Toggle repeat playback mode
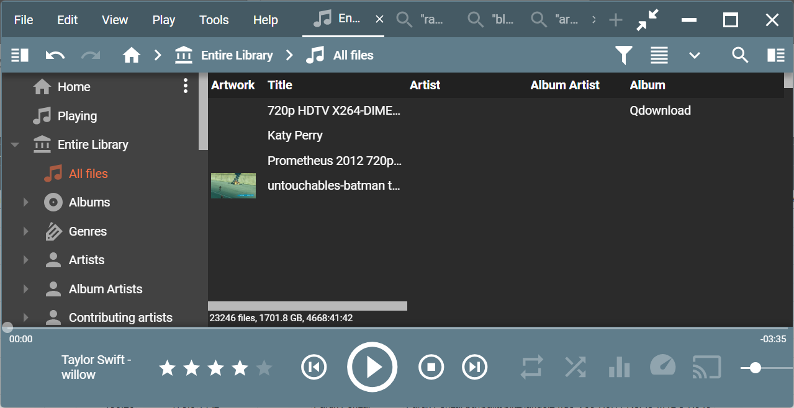The image size is (794, 408). click(x=531, y=367)
